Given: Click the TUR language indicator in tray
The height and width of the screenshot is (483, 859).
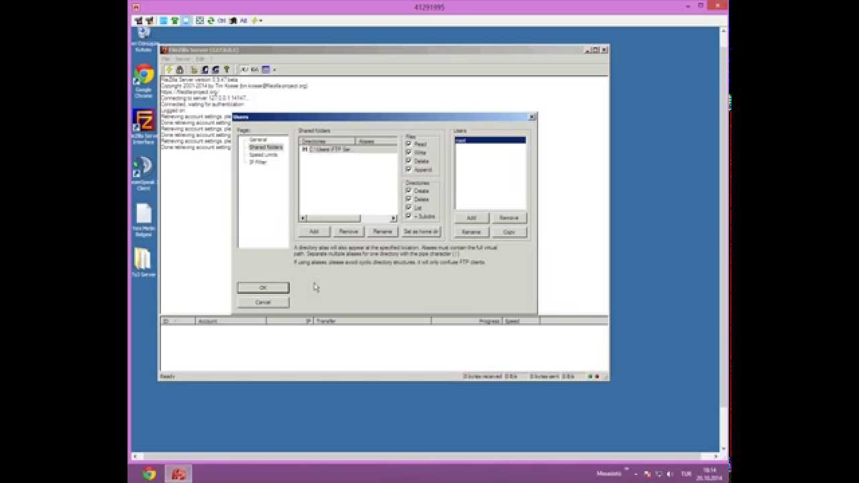Looking at the screenshot, I should pyautogui.click(x=686, y=474).
